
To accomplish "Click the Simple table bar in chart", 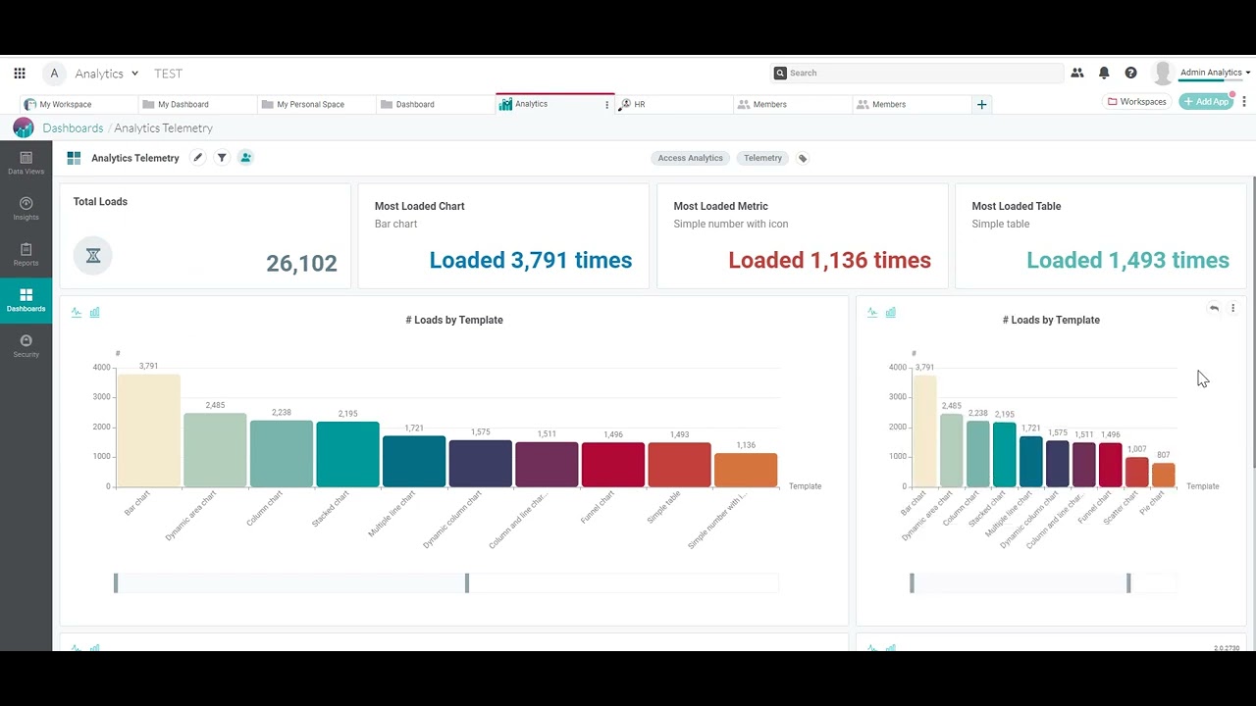I will click(x=679, y=465).
